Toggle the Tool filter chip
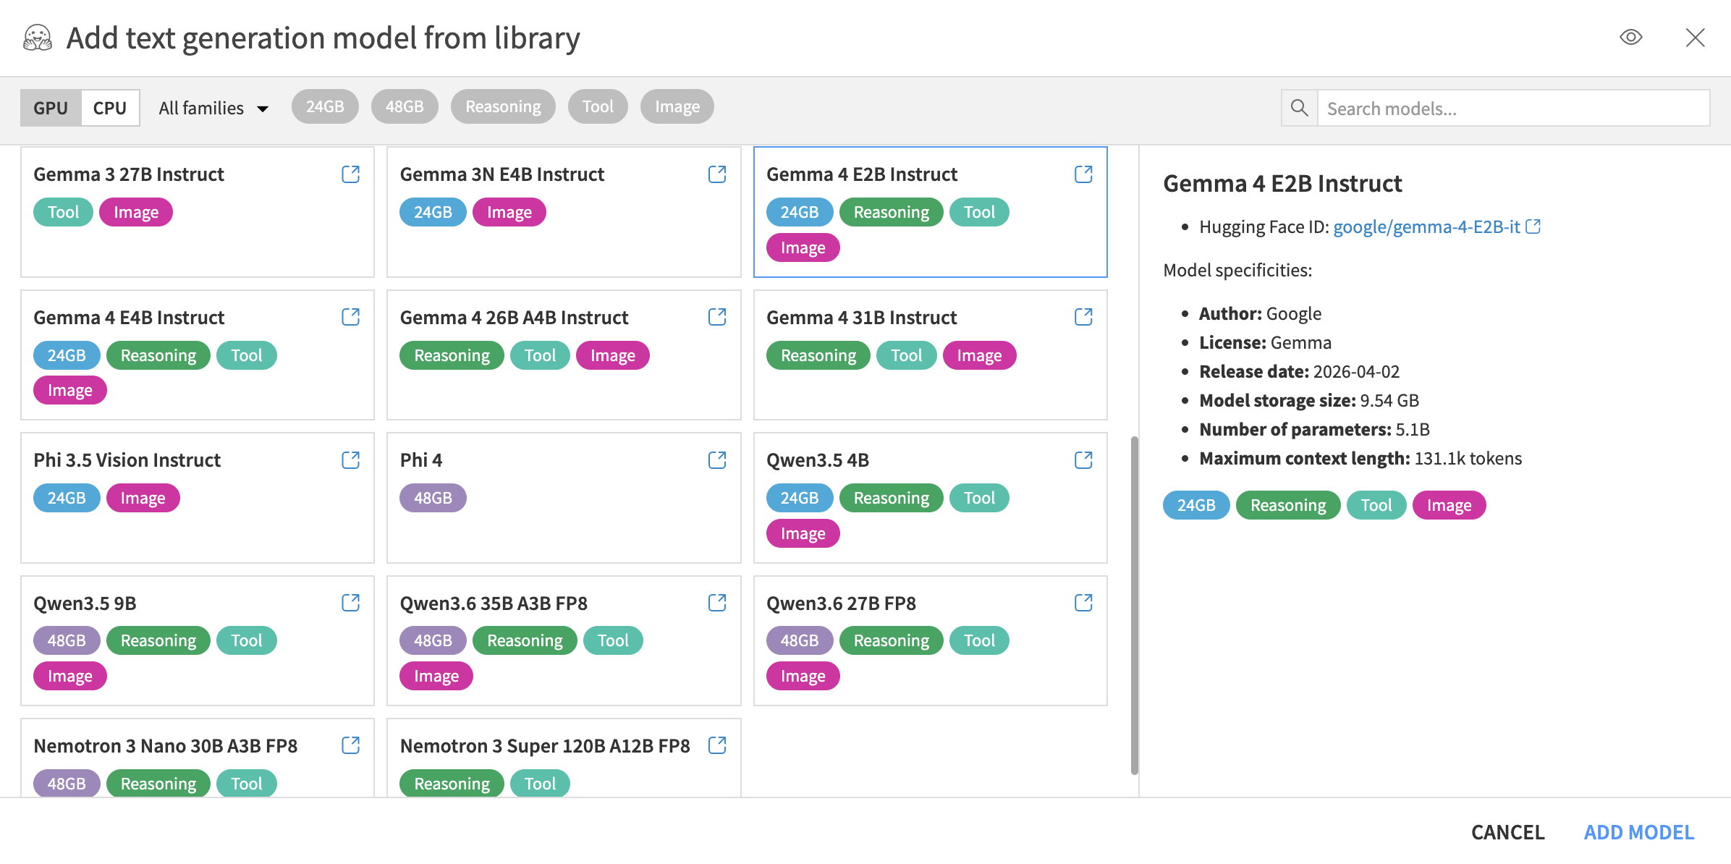Image resolution: width=1731 pixels, height=864 pixels. point(598,106)
